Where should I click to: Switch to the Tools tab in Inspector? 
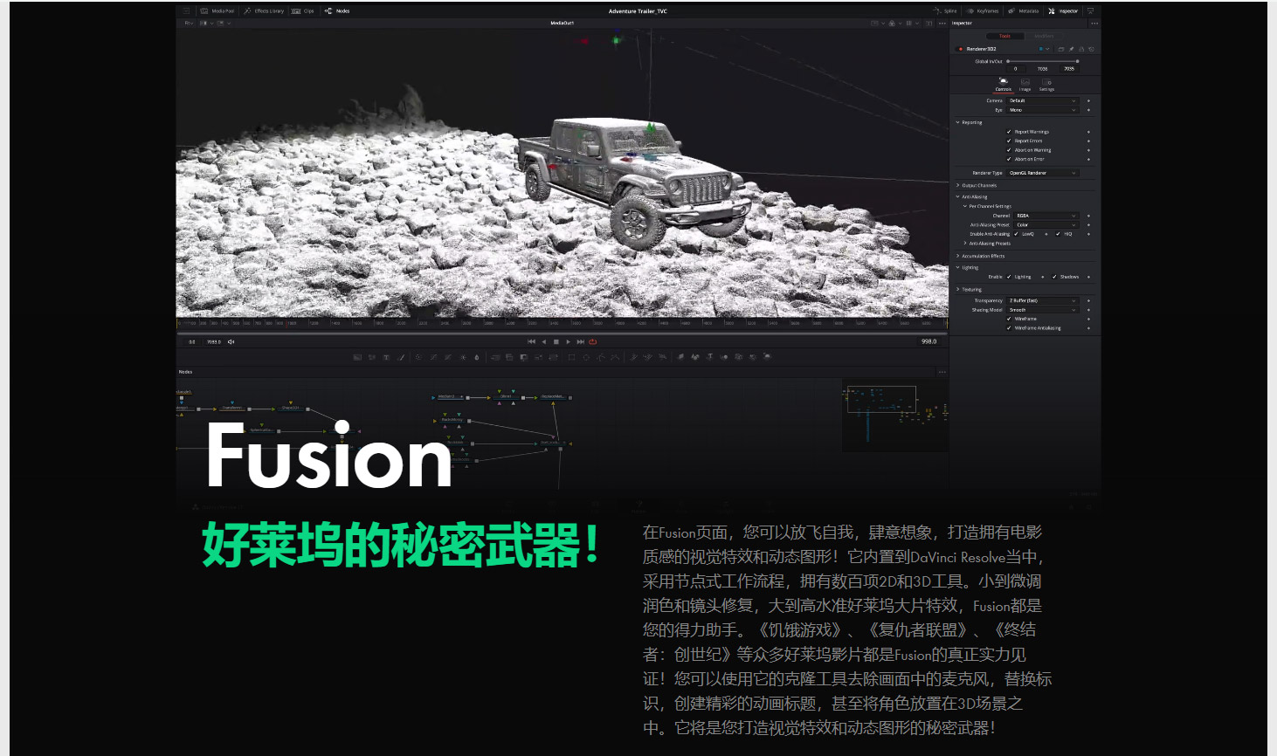tap(1004, 36)
